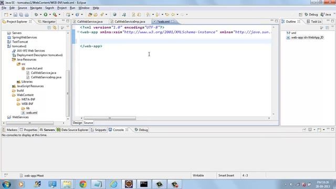Image resolution: width=336 pixels, height=189 pixels.
Task: Click the Save All toolbar icon
Action: [x=21, y=15]
